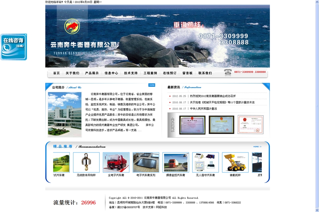Go to 首页 in the navigation bar
This screenshot has width=319, height=212.
click(56, 73)
